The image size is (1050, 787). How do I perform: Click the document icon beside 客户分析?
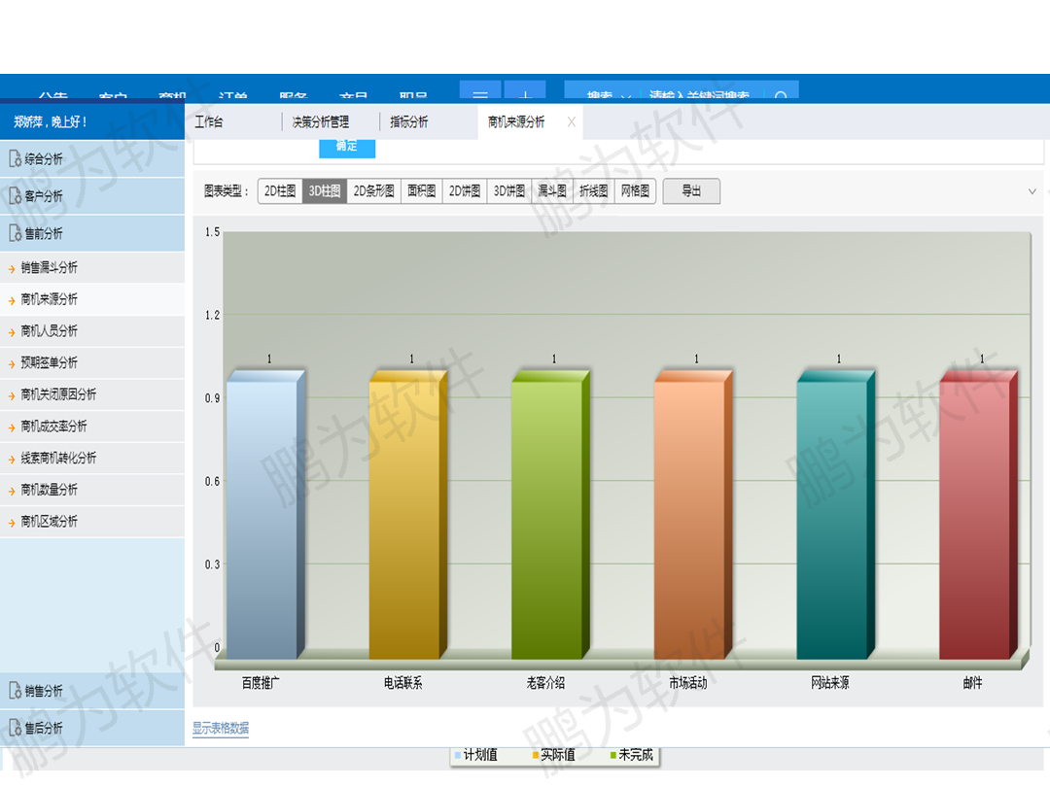[x=15, y=196]
